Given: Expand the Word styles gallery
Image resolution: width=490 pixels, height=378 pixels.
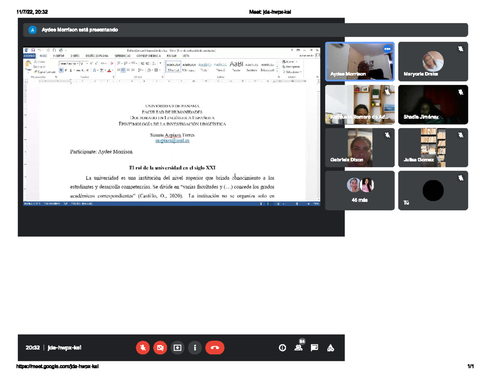Looking at the screenshot, I should [278, 70].
